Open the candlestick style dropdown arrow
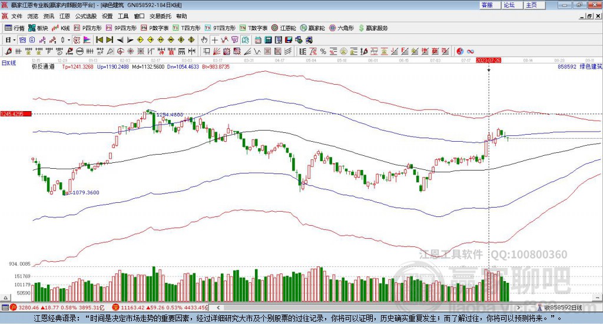Image resolution: width=603 pixels, height=324 pixels. 69,39
